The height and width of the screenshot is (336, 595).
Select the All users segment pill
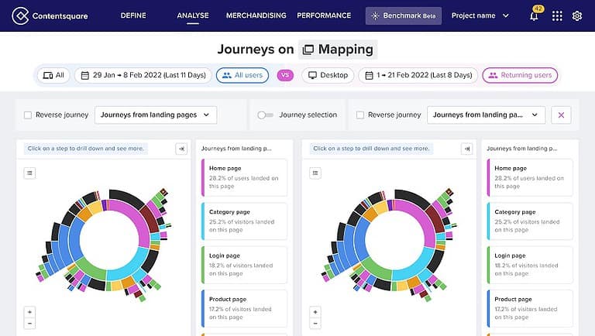pyautogui.click(x=242, y=75)
